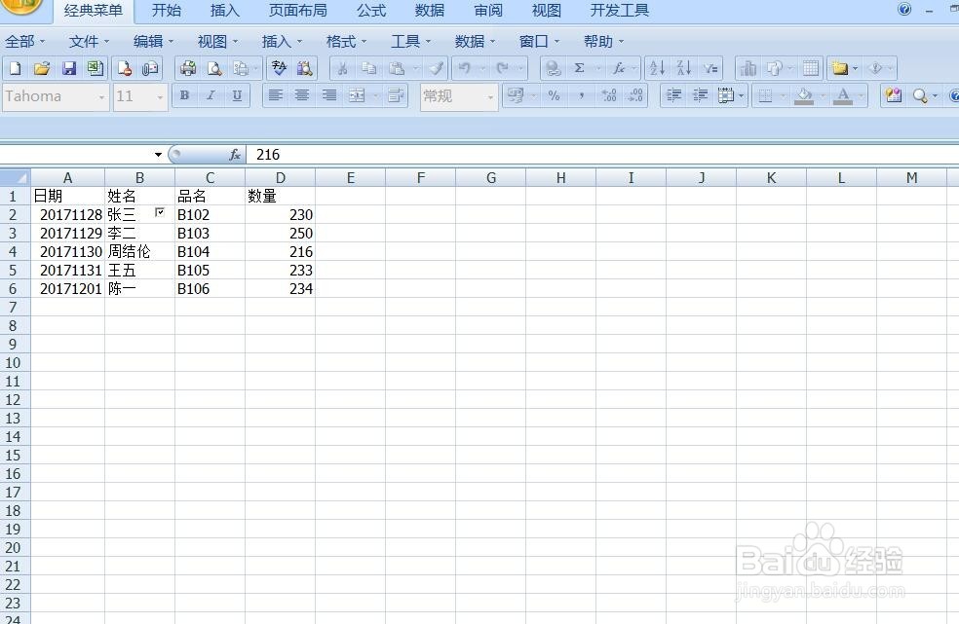Switch to the 开发工具 ribbon tab
Viewport: 959px width, 624px height.
617,11
